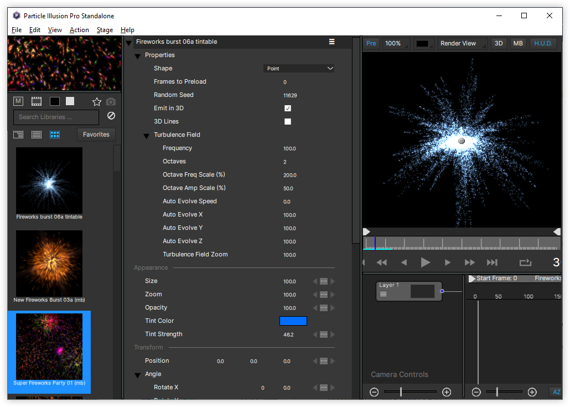Expand the Start Frame timeline track triangle
The height and width of the screenshot is (407, 570).
coord(472,279)
